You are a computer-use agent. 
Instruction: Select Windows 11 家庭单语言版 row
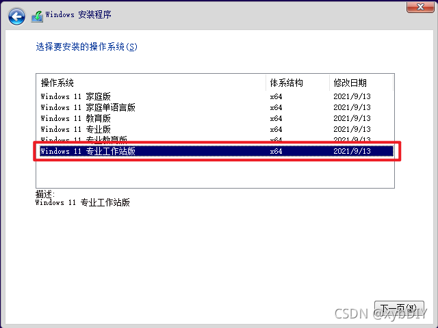pos(215,107)
